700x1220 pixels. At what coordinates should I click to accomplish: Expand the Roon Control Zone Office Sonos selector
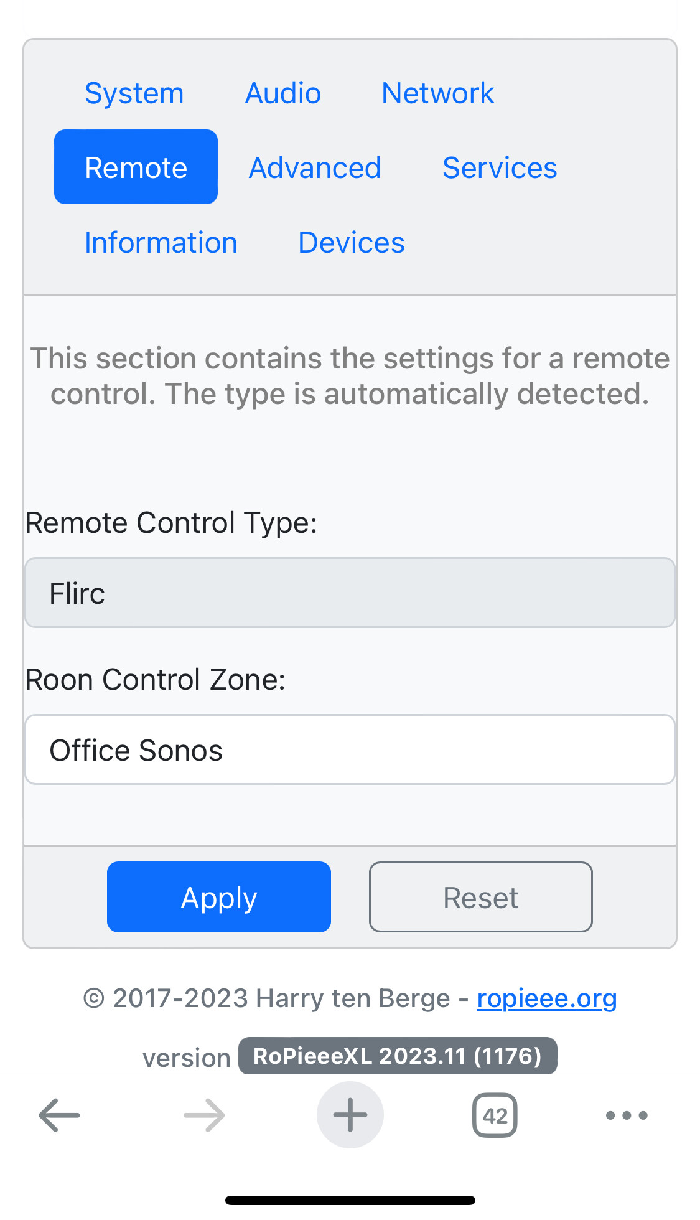click(350, 749)
